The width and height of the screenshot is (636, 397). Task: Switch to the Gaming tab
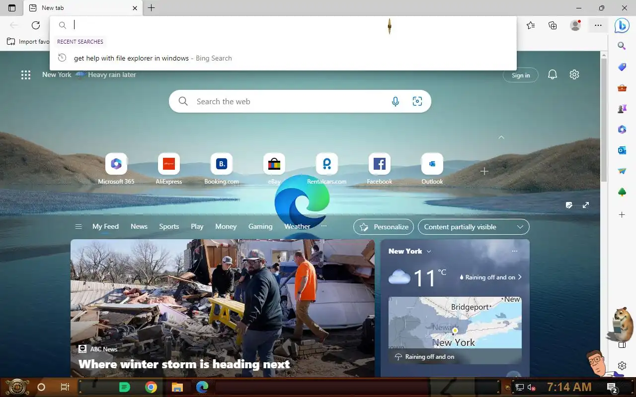coord(260,226)
